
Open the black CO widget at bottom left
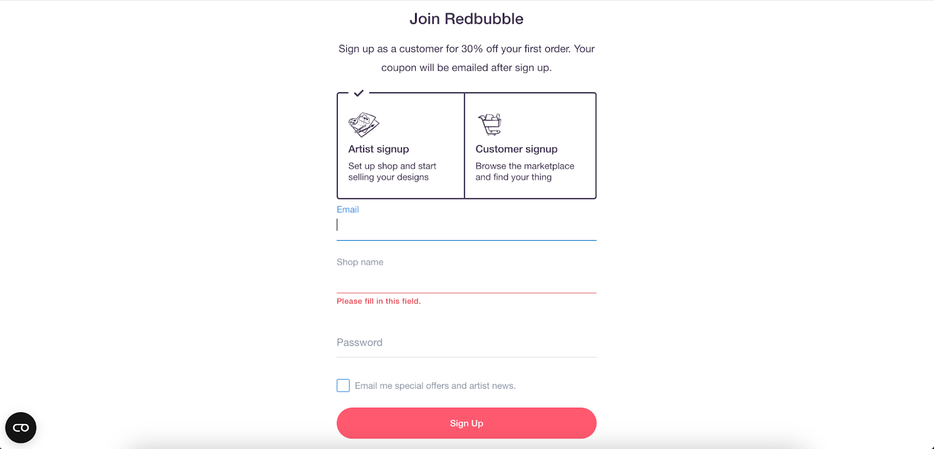click(x=20, y=427)
